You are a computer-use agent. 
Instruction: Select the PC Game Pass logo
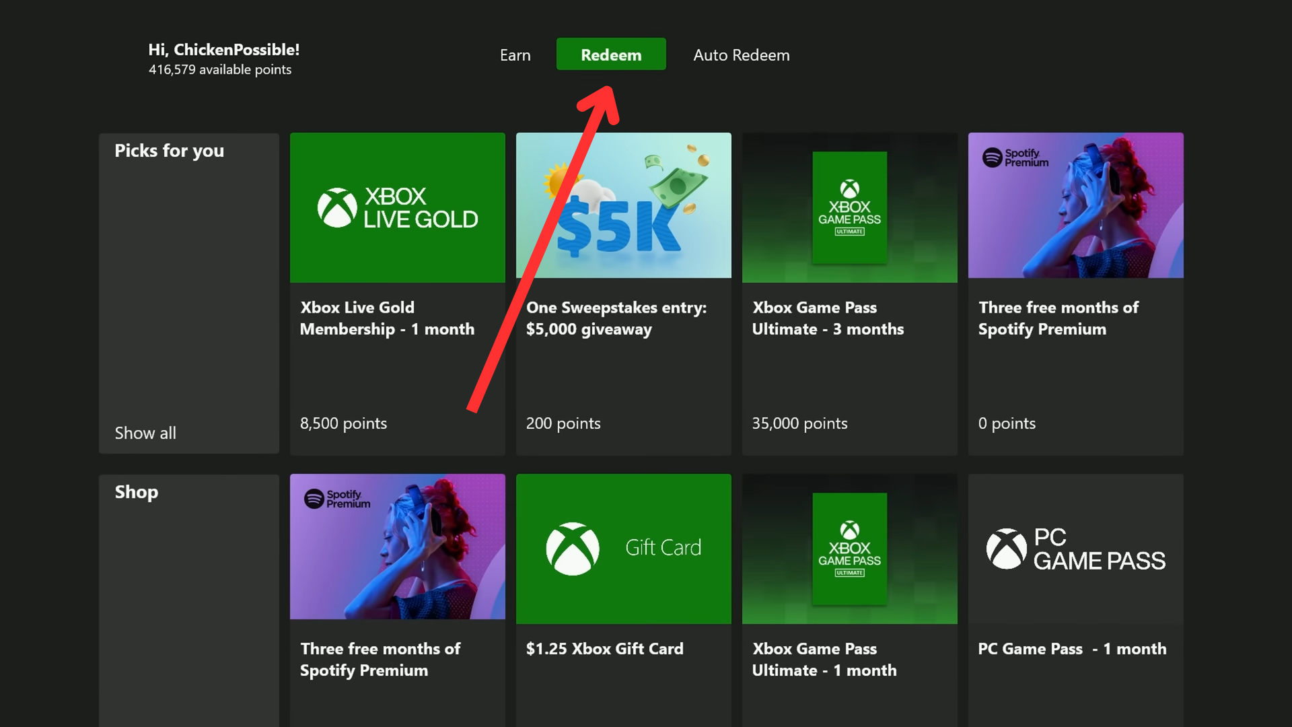click(x=1075, y=549)
